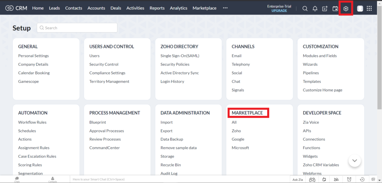Click Ask Zia button
The image size is (382, 183).
coord(297,180)
